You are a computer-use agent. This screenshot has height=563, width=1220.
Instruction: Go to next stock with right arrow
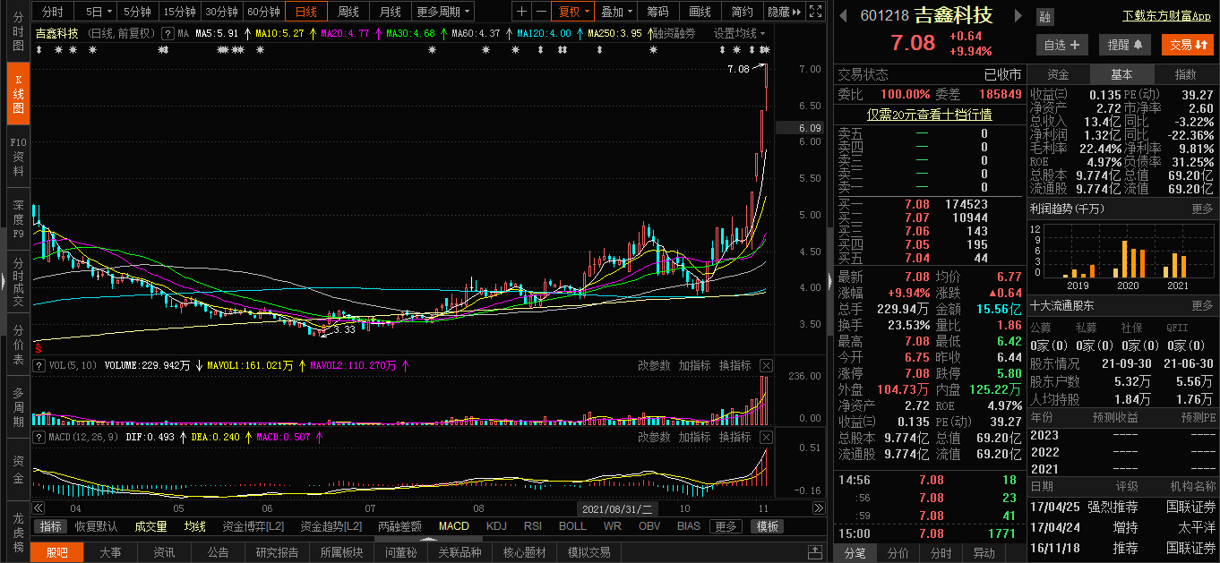coord(1018,16)
